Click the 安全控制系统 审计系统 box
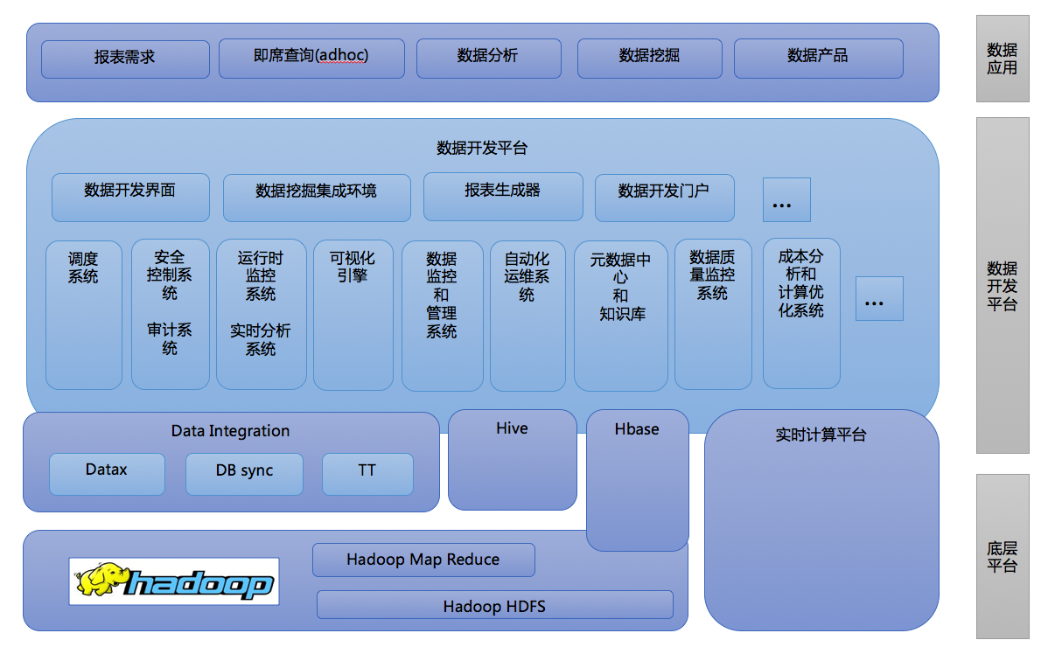1062x647 pixels. coord(170,315)
